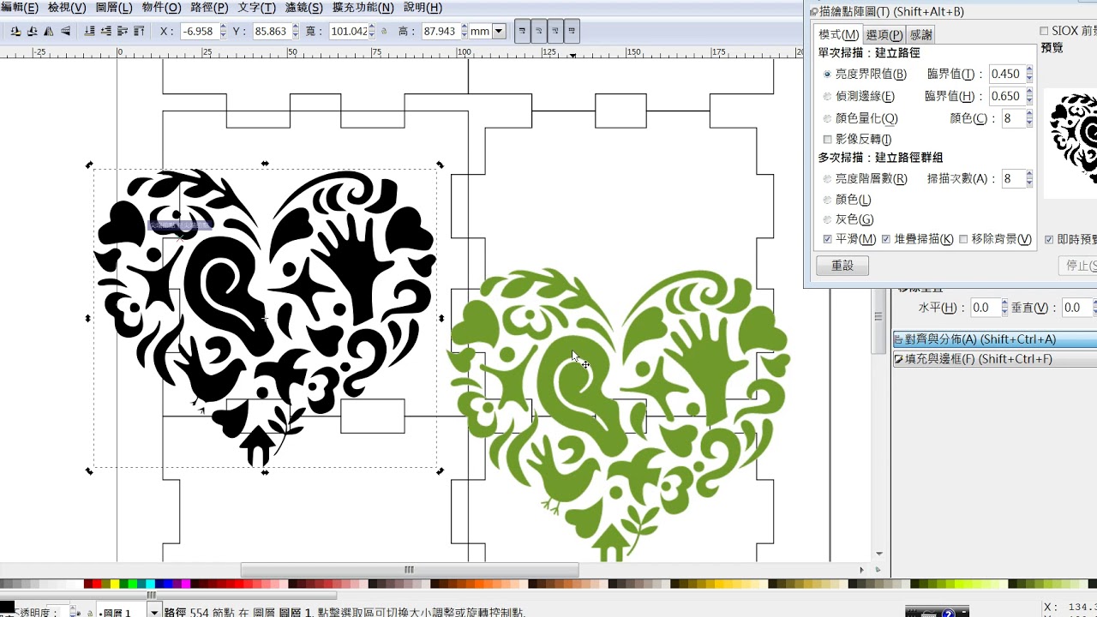This screenshot has height=617, width=1097.
Task: Enable the 移除背景(V) checkbox
Action: click(x=963, y=239)
